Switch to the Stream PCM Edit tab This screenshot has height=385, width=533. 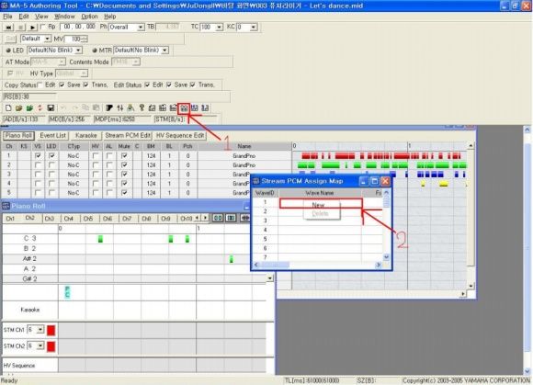point(128,136)
